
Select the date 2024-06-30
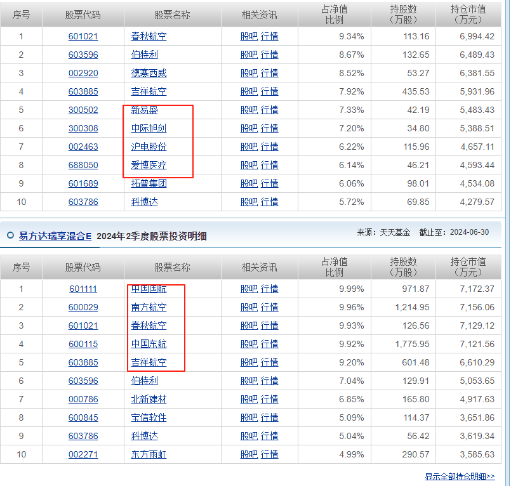click(470, 232)
